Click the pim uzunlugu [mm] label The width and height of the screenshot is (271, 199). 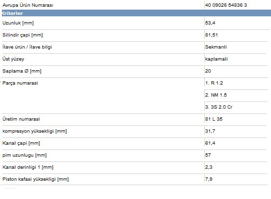[x=25, y=155]
